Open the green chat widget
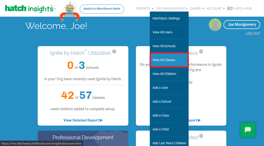This screenshot has width=264, height=146. click(x=248, y=130)
